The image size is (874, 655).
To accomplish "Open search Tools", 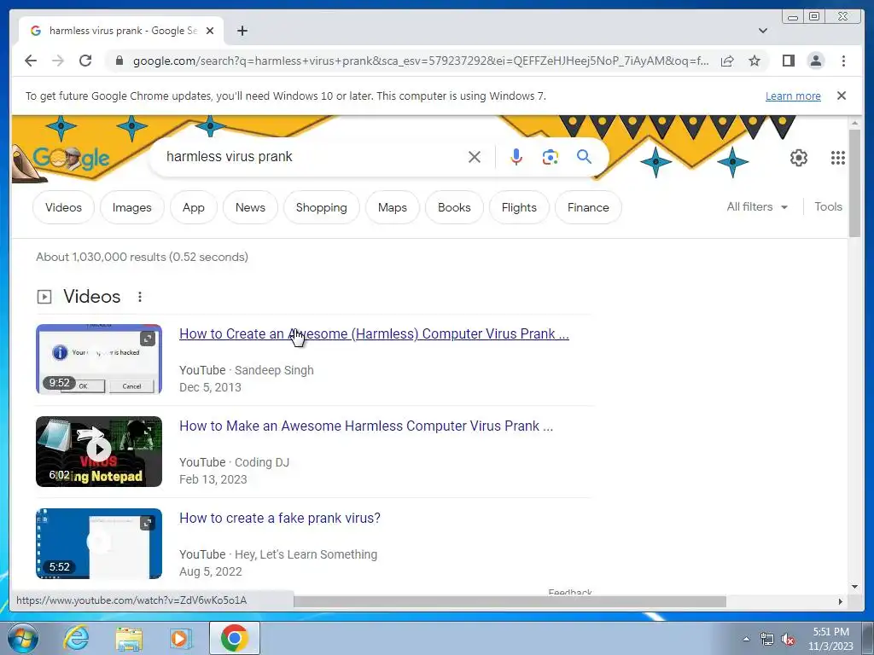I will [x=828, y=206].
